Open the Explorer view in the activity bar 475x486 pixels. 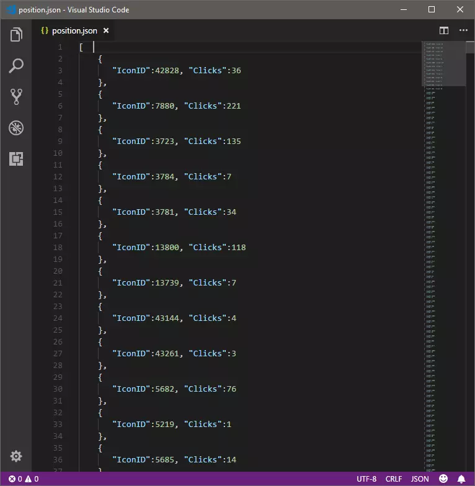pyautogui.click(x=16, y=34)
